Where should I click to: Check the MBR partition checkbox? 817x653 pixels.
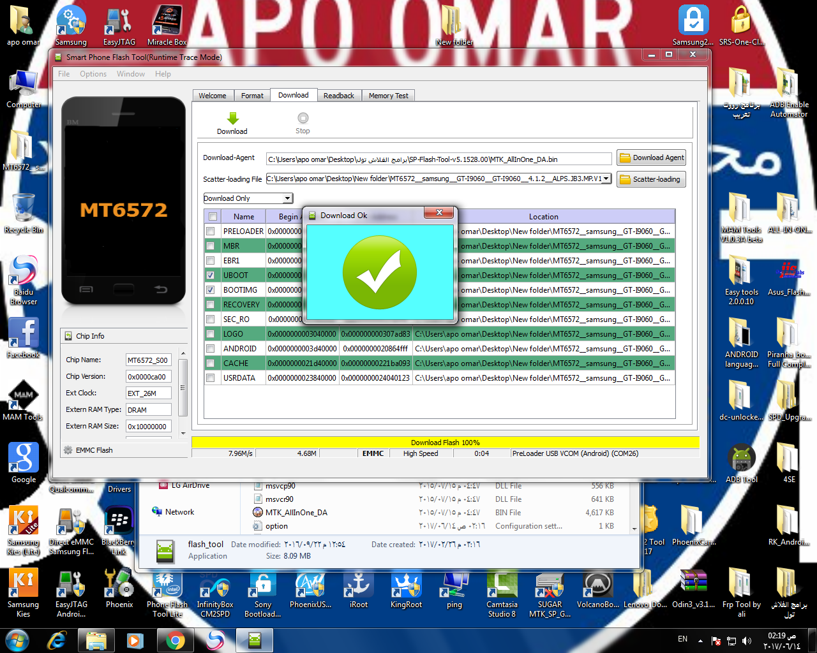pos(211,246)
